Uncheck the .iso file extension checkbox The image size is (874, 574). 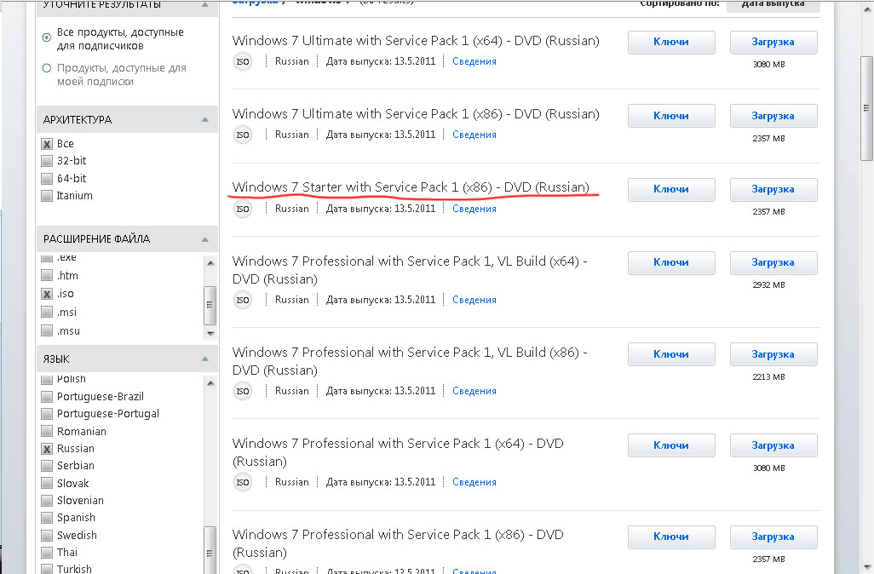(x=48, y=294)
